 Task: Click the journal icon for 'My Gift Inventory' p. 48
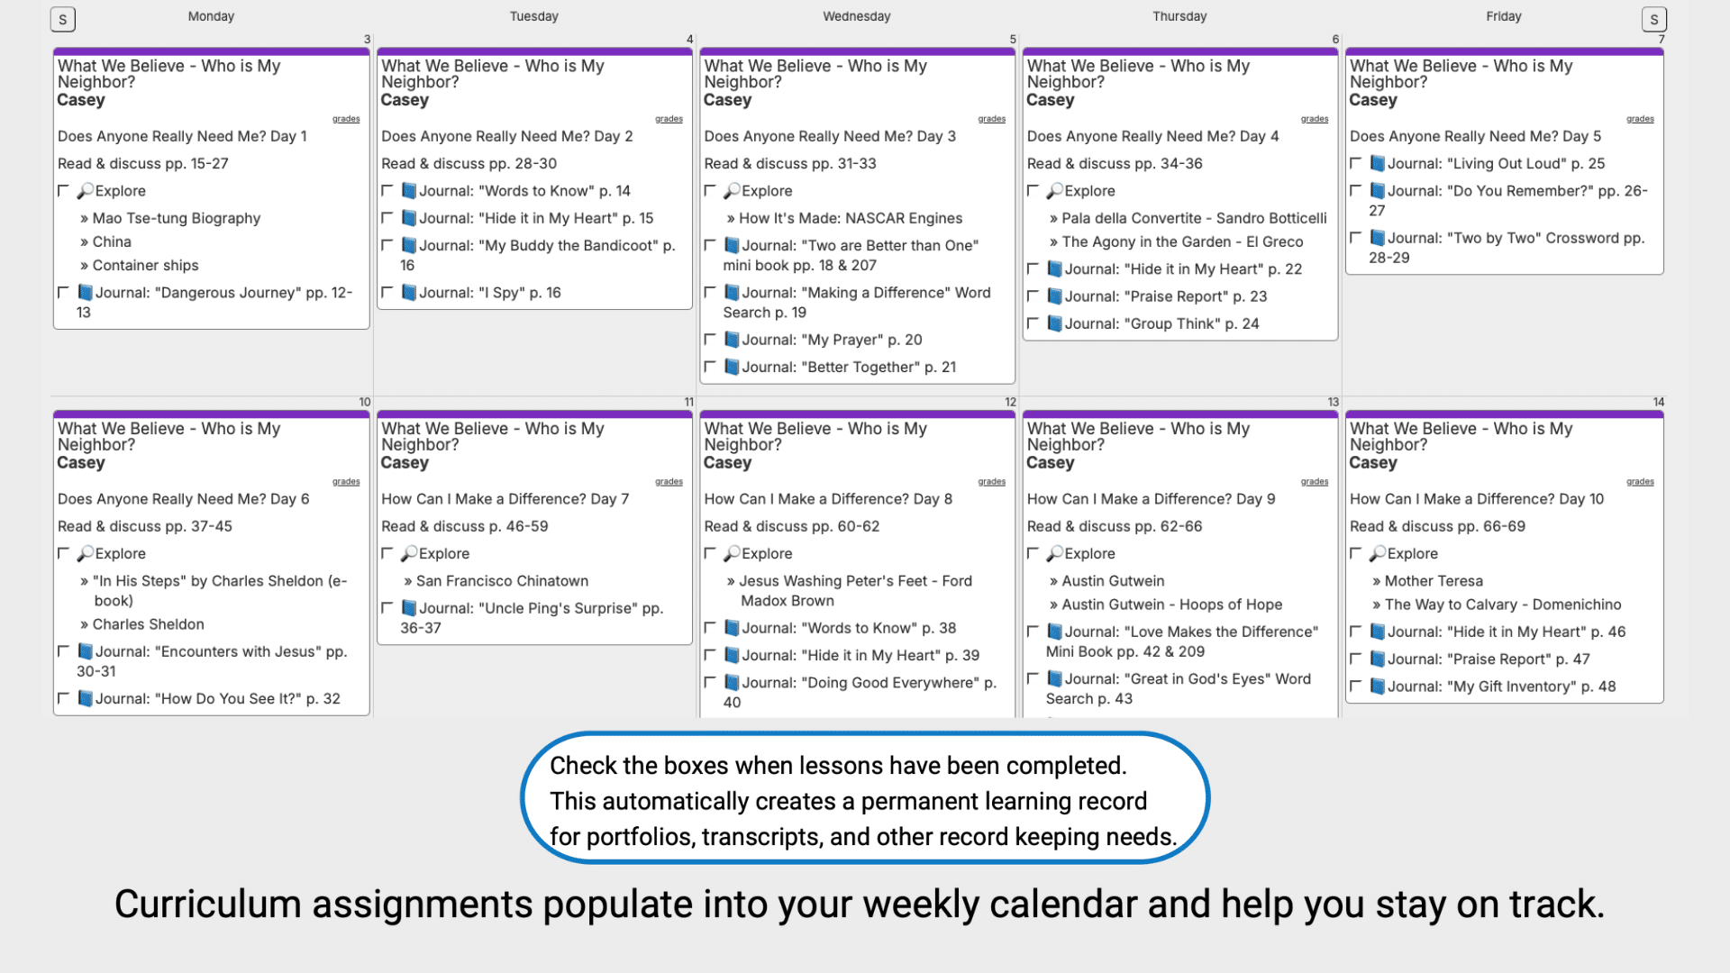[x=1378, y=686]
